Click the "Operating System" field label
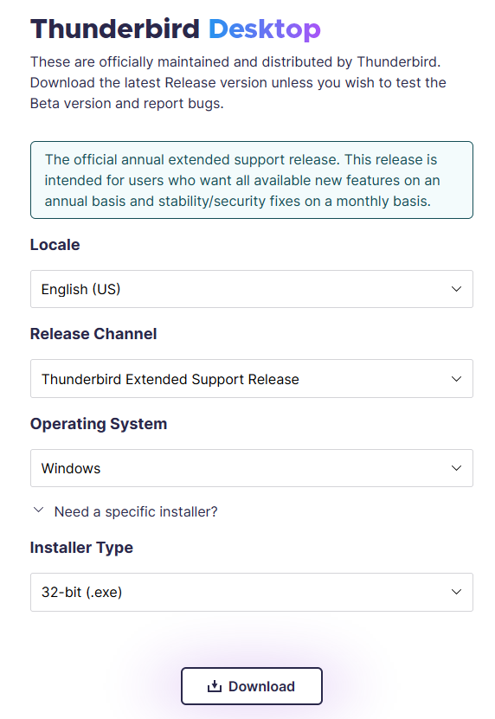Image resolution: width=495 pixels, height=719 pixels. 99,424
